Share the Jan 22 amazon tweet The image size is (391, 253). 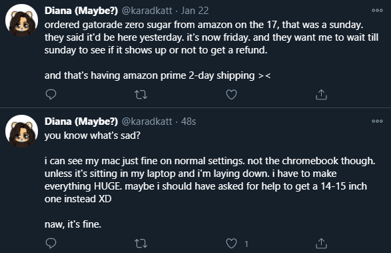[321, 95]
